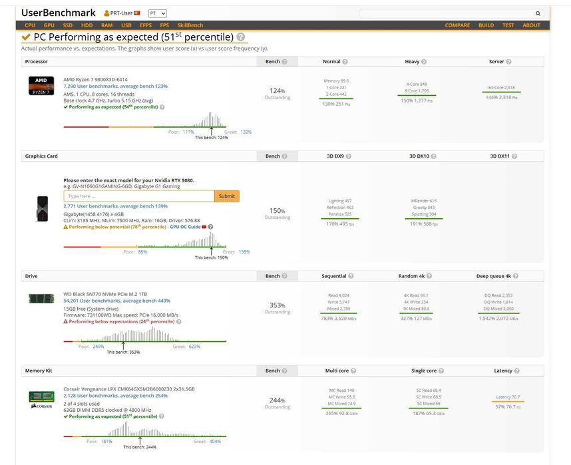Open 2,771 User benchmarks link

coord(115,206)
